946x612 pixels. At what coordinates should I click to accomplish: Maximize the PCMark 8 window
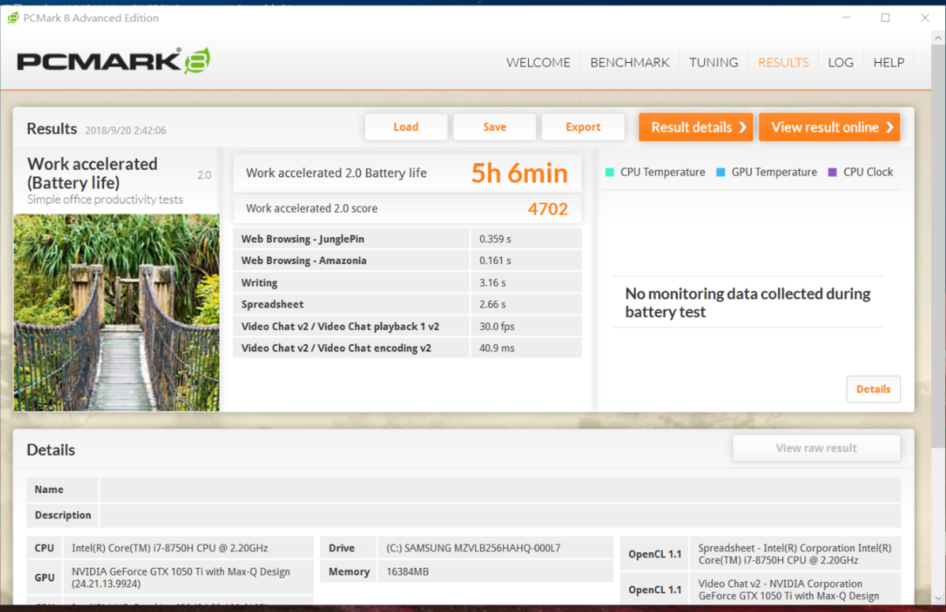(885, 17)
